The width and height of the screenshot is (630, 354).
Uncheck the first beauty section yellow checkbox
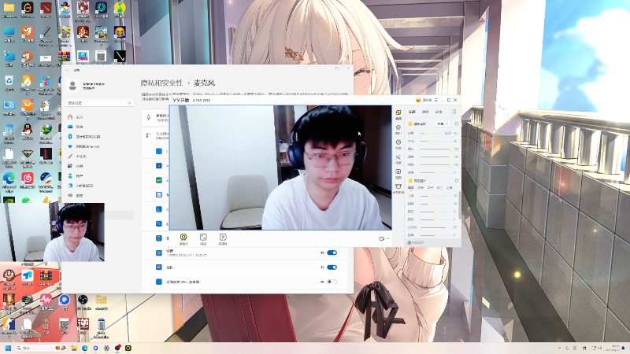(x=410, y=124)
